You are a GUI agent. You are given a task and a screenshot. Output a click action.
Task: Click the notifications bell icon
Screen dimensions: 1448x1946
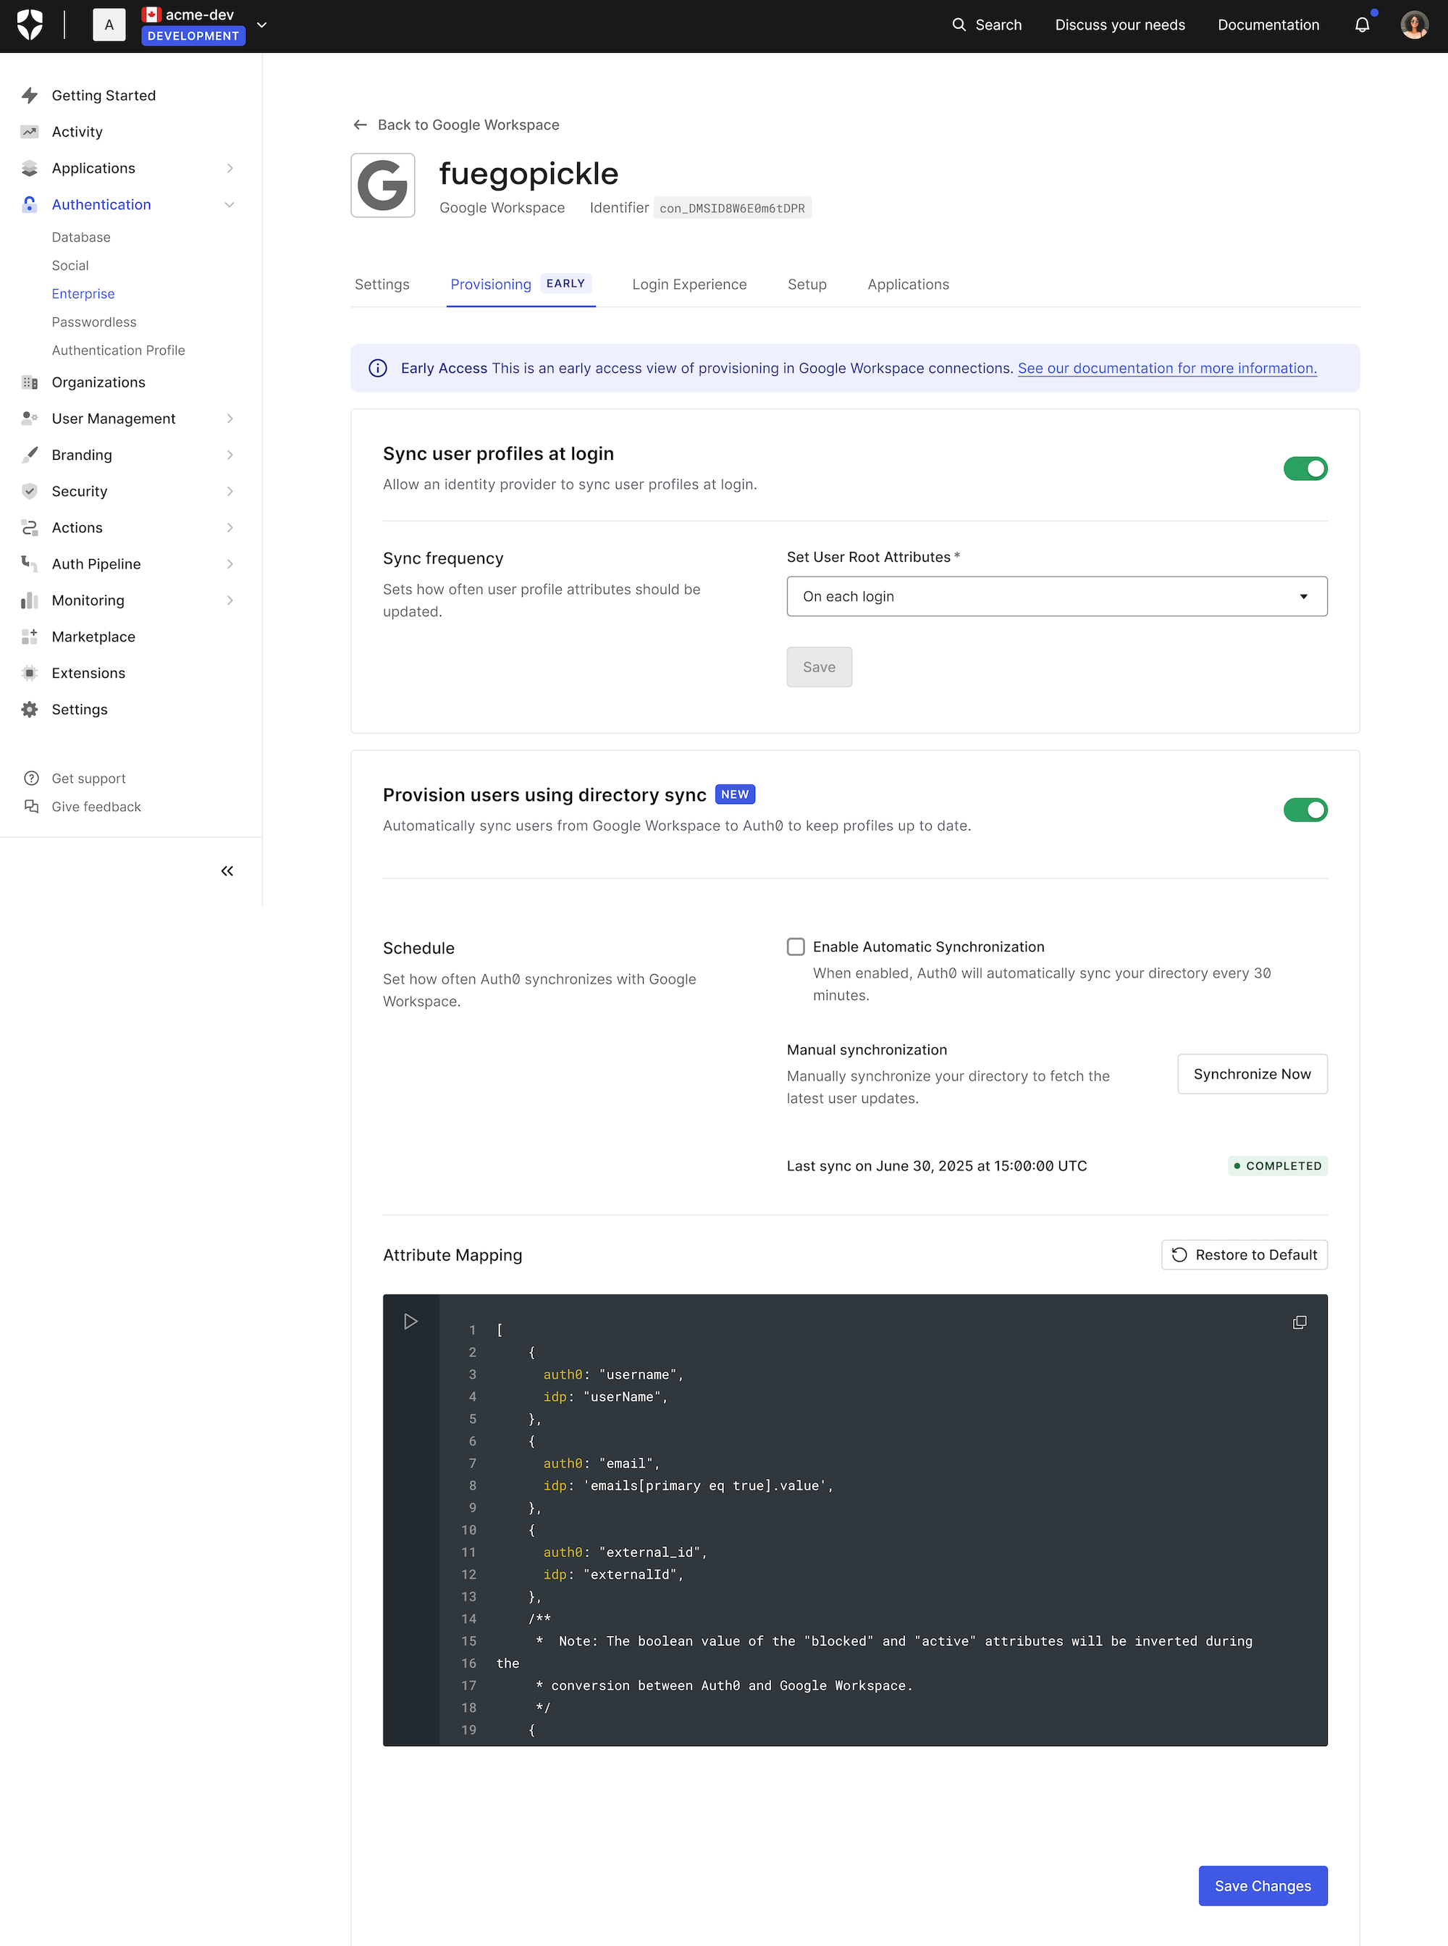pos(1361,25)
